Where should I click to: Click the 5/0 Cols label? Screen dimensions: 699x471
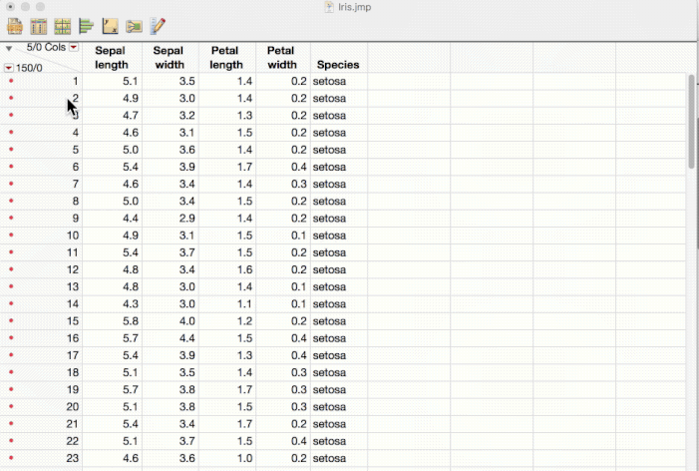tap(46, 47)
